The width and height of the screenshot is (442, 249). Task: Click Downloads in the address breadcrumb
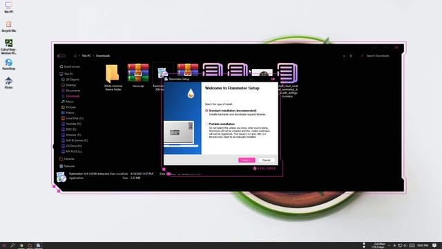(103, 56)
